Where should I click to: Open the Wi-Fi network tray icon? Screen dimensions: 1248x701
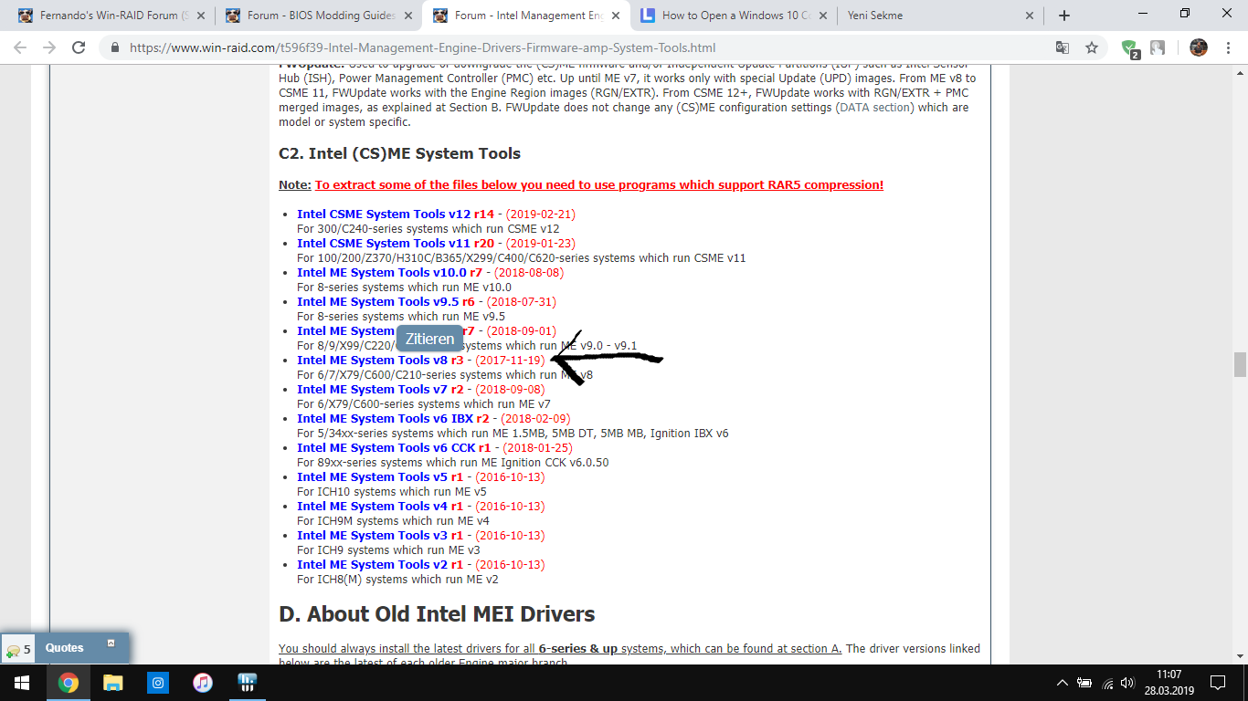pyautogui.click(x=1107, y=683)
